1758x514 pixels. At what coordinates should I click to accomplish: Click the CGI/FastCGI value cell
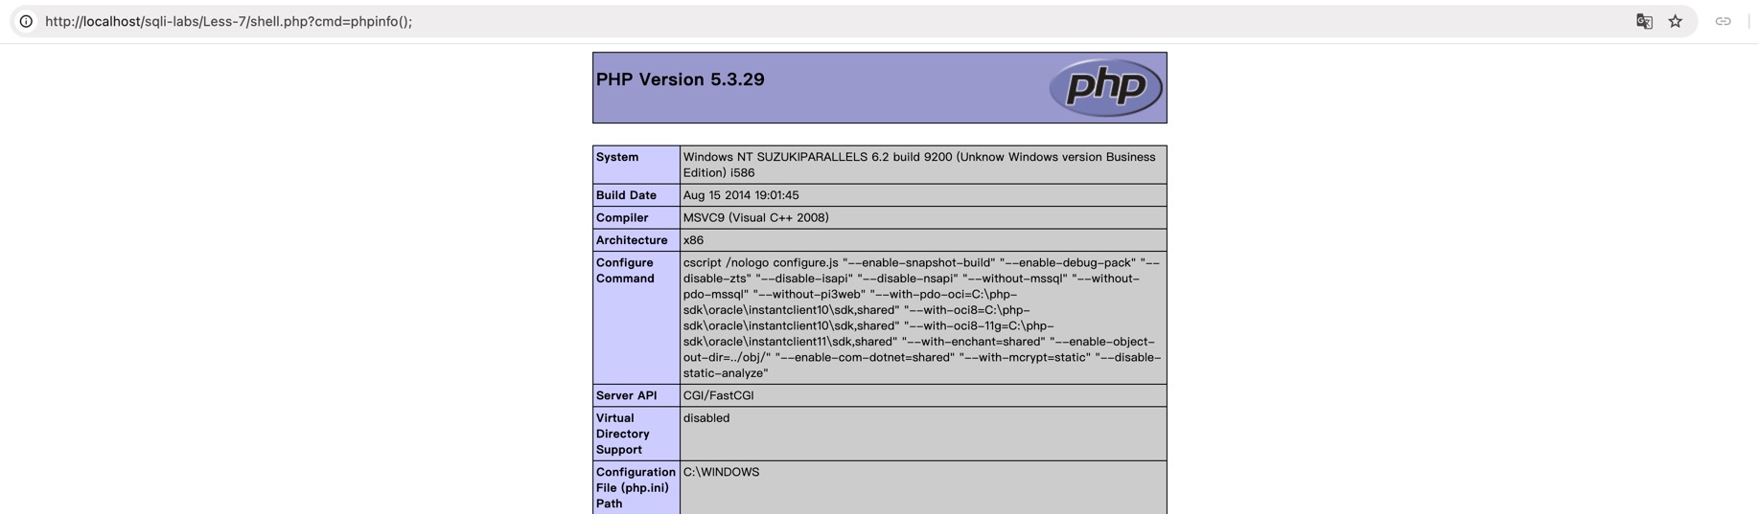(718, 395)
